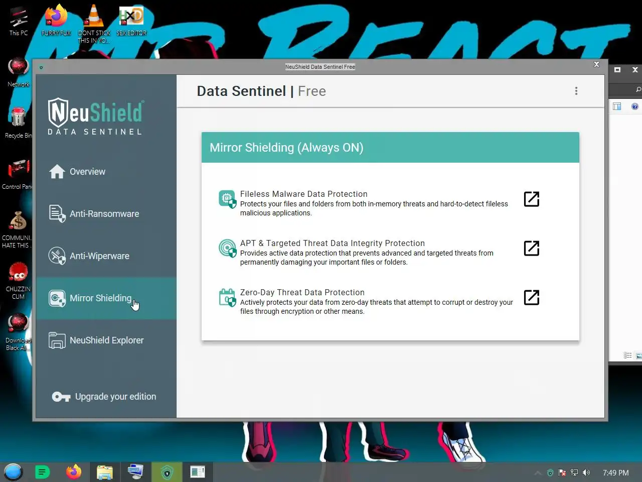
Task: Open the Overview page in sidebar
Action: 106,172
